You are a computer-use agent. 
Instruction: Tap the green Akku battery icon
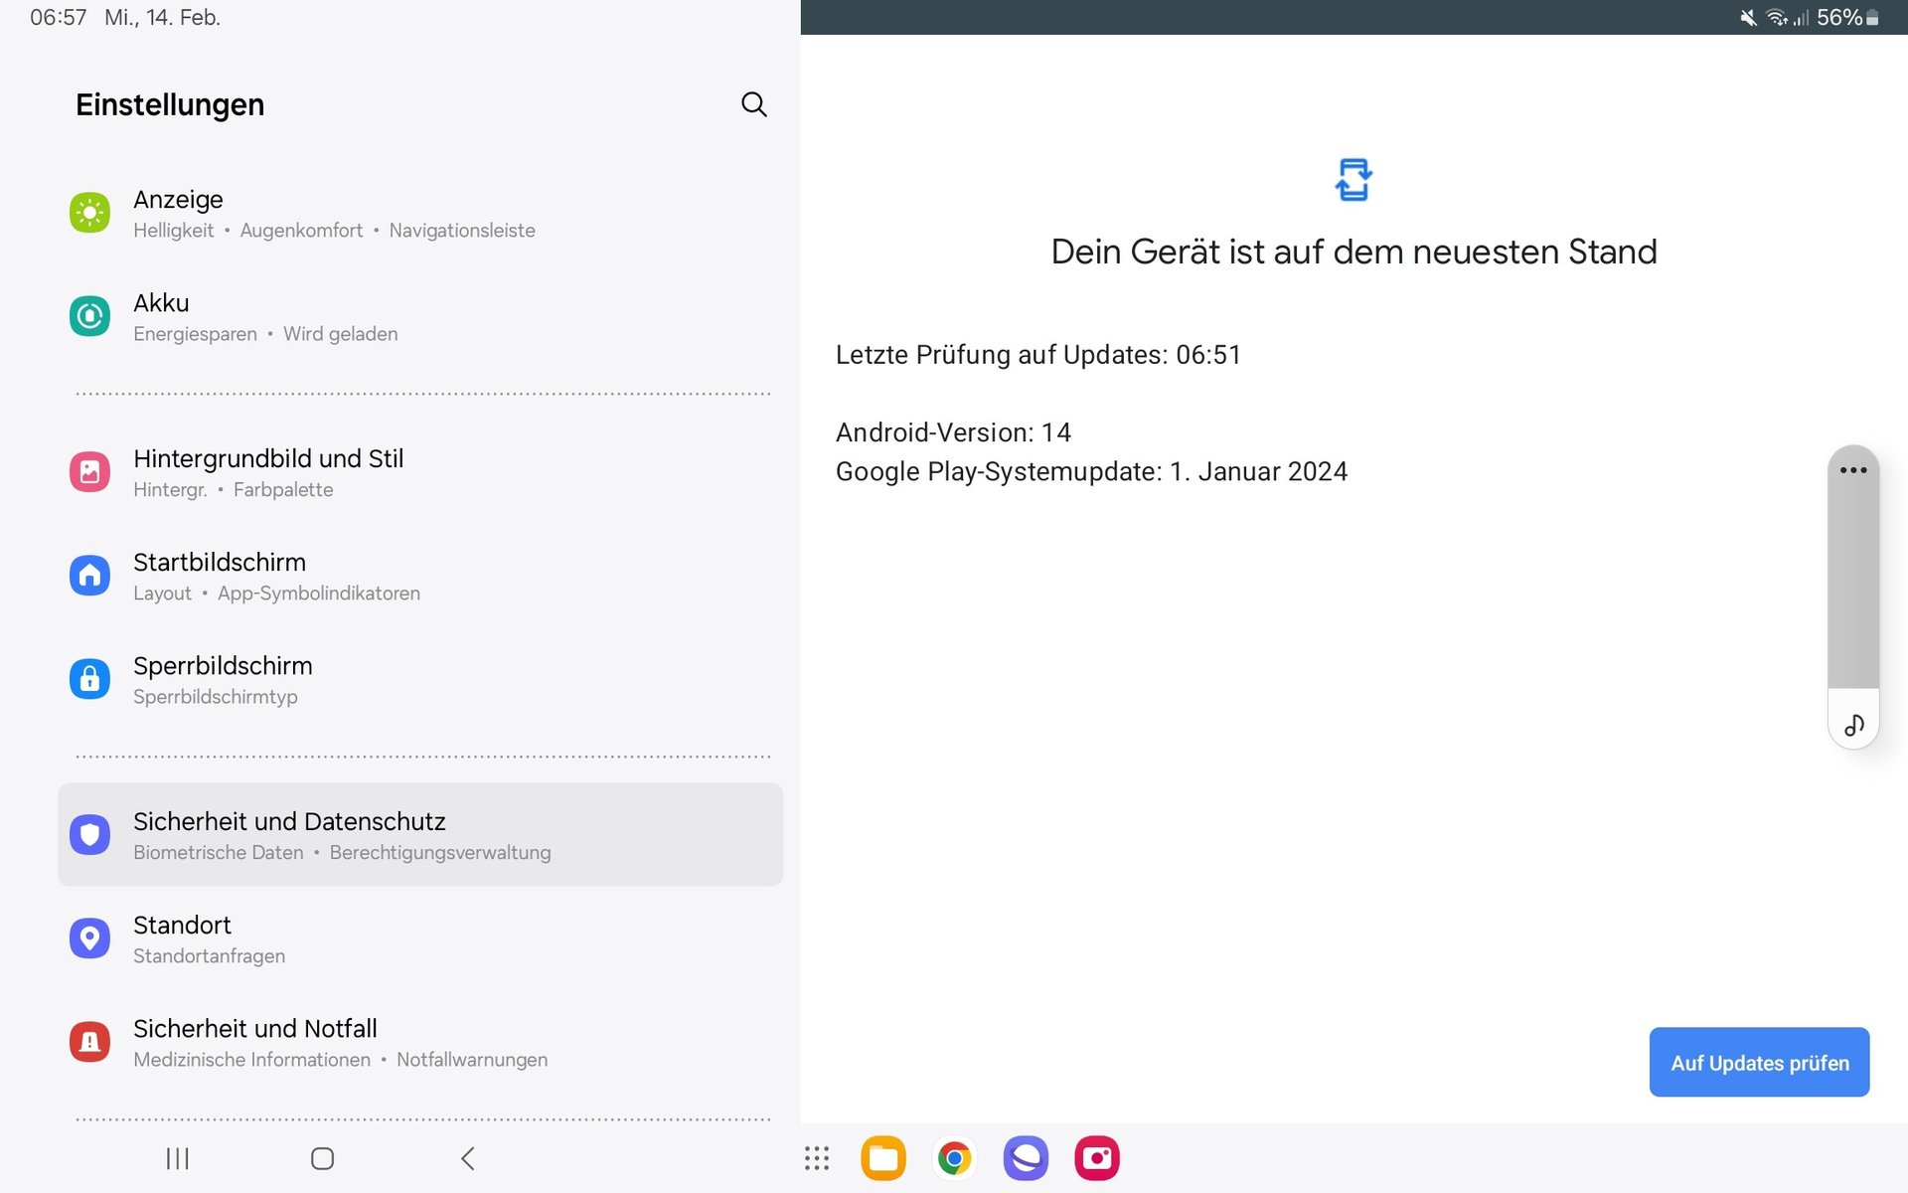coord(89,316)
